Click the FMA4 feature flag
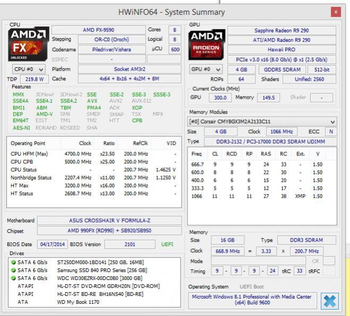This screenshot has width=350, height=316. pyautogui.click(x=94, y=108)
